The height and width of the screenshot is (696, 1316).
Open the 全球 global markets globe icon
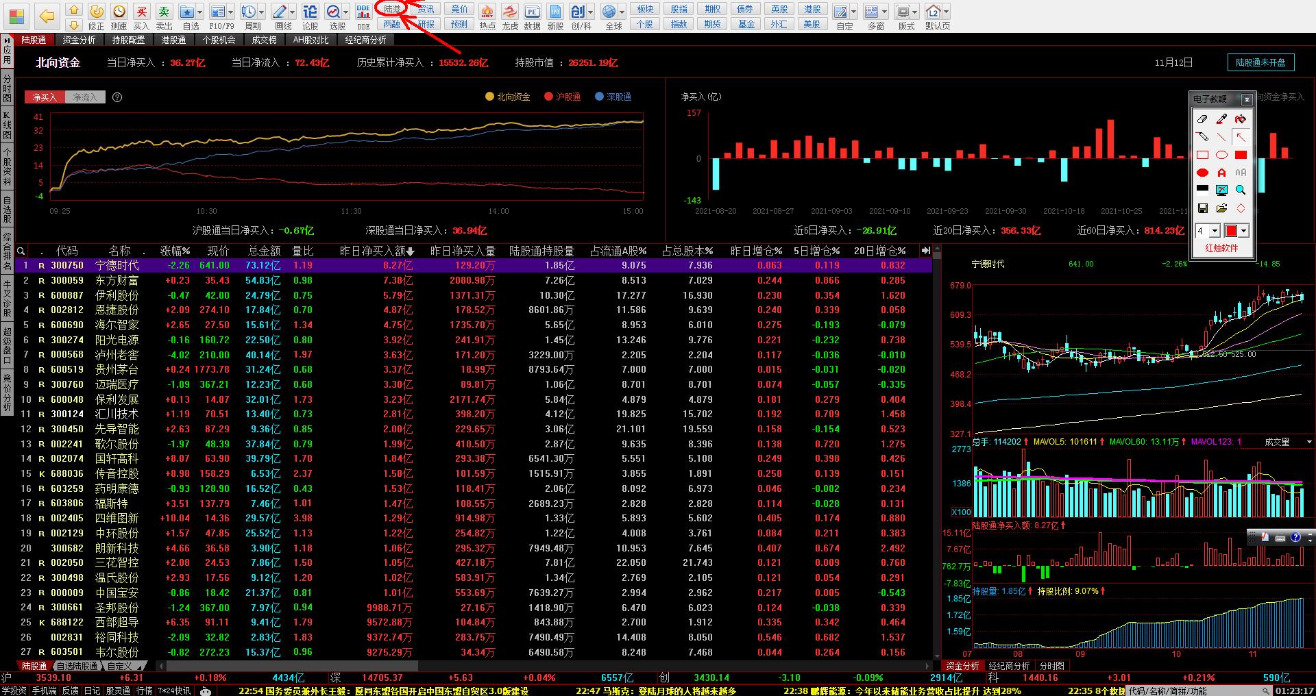tap(609, 12)
